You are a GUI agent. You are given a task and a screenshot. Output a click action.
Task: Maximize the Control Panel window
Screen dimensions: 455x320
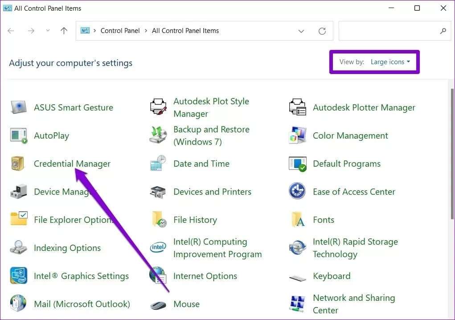[417, 8]
